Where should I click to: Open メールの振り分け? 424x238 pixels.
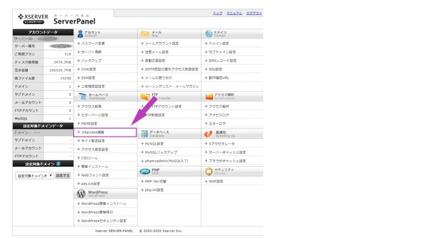[x=158, y=78]
